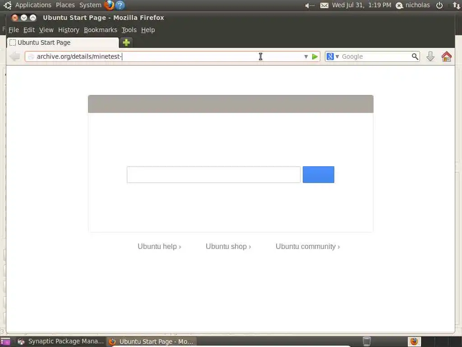
Task: Click the Ubuntu logo in top panel
Action: [7, 5]
